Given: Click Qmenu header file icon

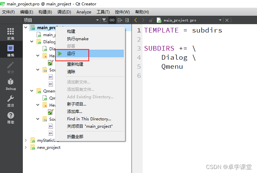Looking at the screenshot, I should pyautogui.click(x=50, y=112).
